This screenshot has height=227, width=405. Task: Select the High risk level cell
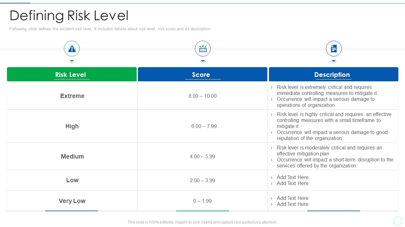click(72, 126)
